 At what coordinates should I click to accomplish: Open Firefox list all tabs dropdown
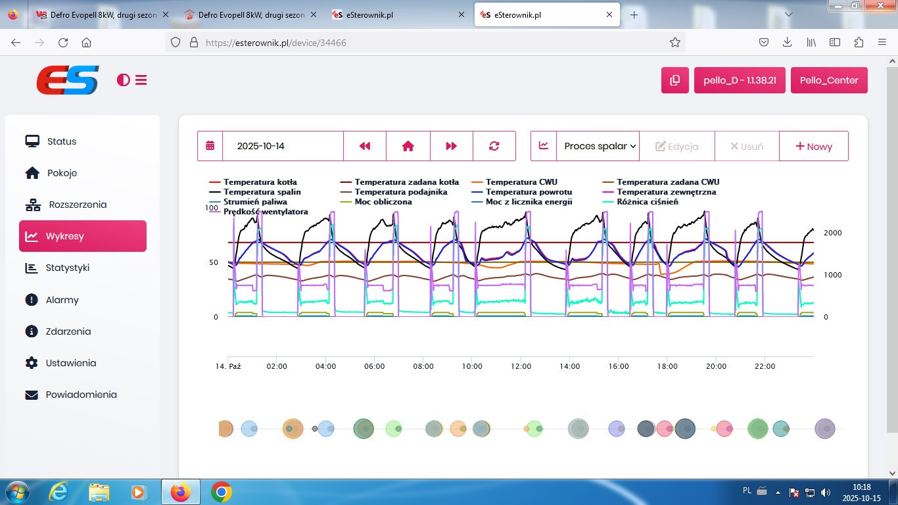[x=789, y=14]
